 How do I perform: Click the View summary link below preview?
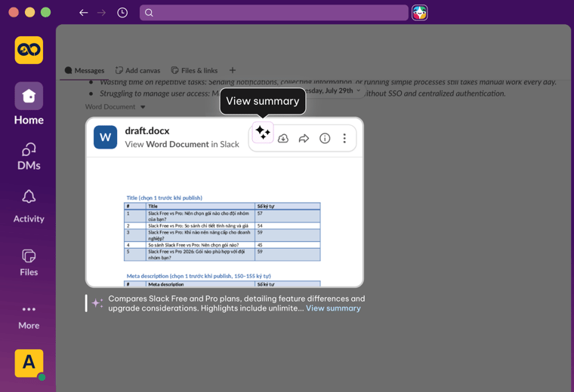(333, 308)
